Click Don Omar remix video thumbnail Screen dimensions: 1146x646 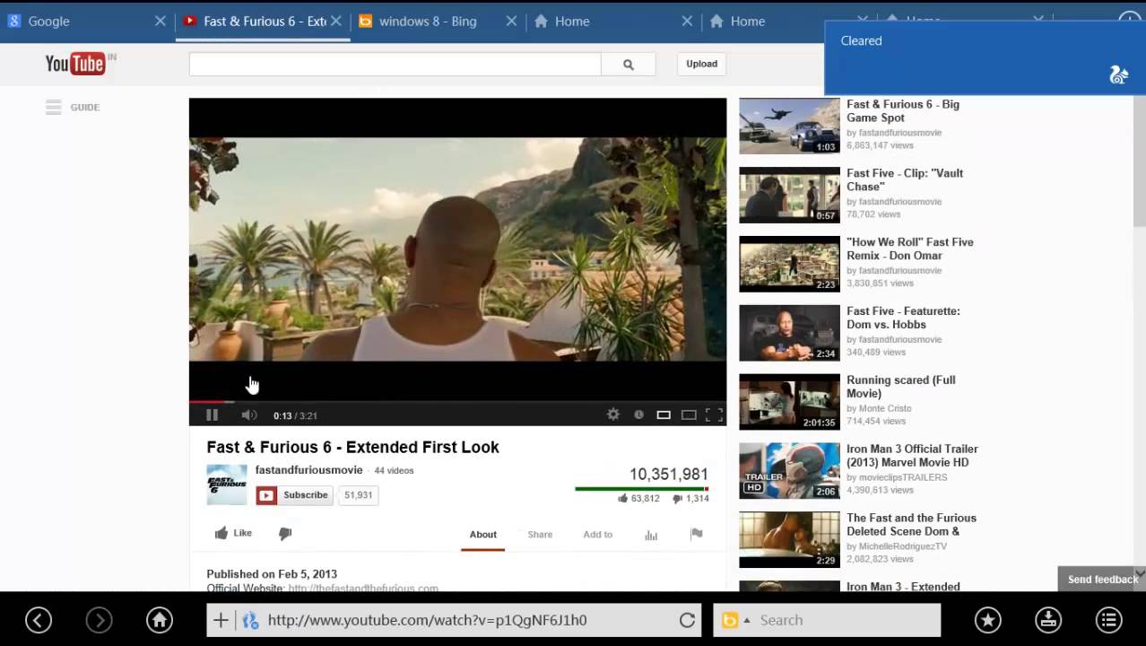[x=789, y=264]
